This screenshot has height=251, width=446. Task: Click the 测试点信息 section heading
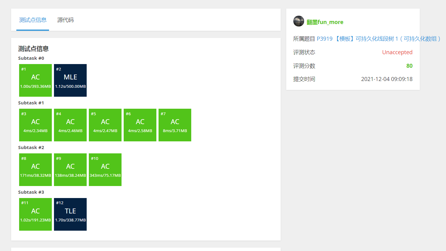click(x=33, y=49)
